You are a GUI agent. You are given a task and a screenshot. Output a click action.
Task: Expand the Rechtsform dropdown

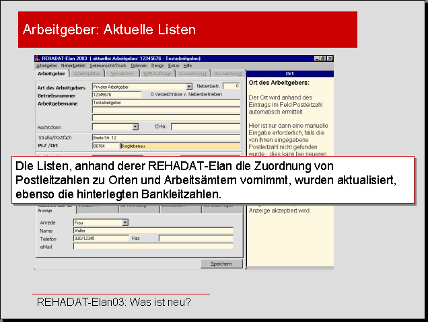[x=135, y=126]
